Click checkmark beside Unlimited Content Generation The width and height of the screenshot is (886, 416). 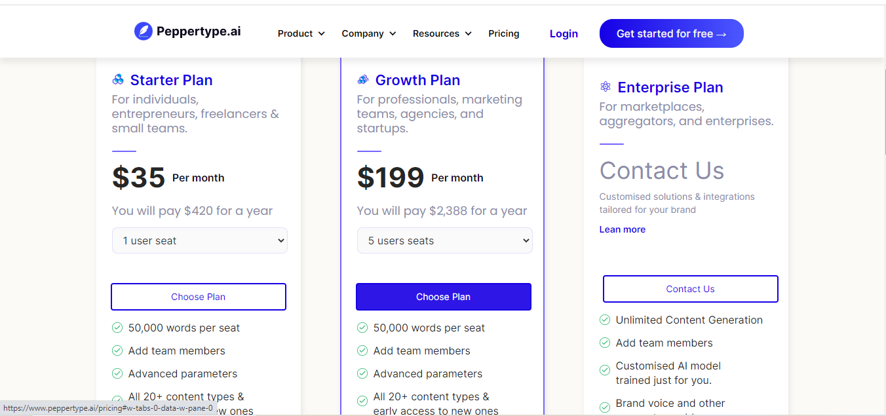[605, 320]
